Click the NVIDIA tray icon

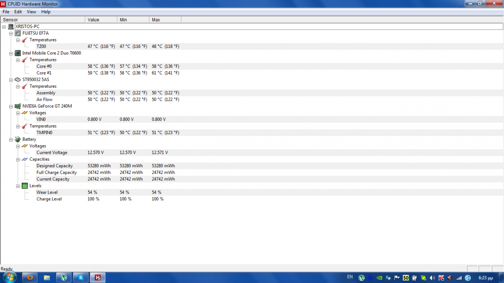[379, 278]
